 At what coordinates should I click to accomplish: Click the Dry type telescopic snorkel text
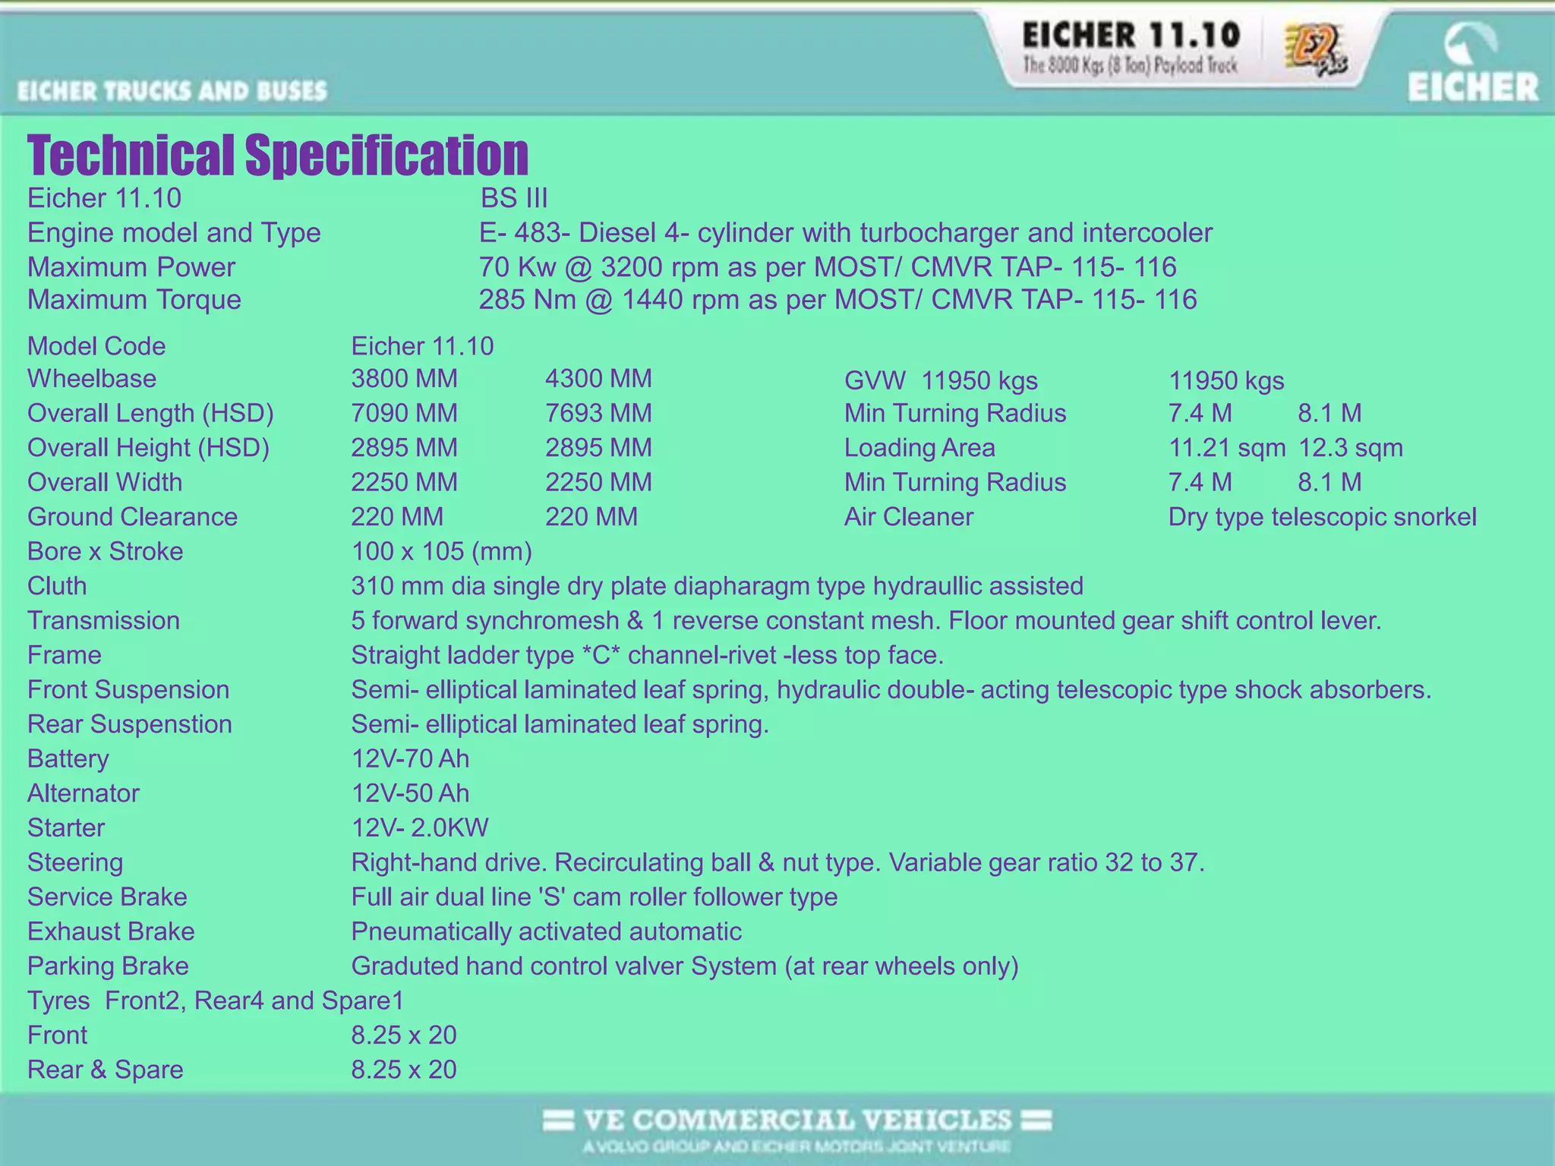point(1322,517)
